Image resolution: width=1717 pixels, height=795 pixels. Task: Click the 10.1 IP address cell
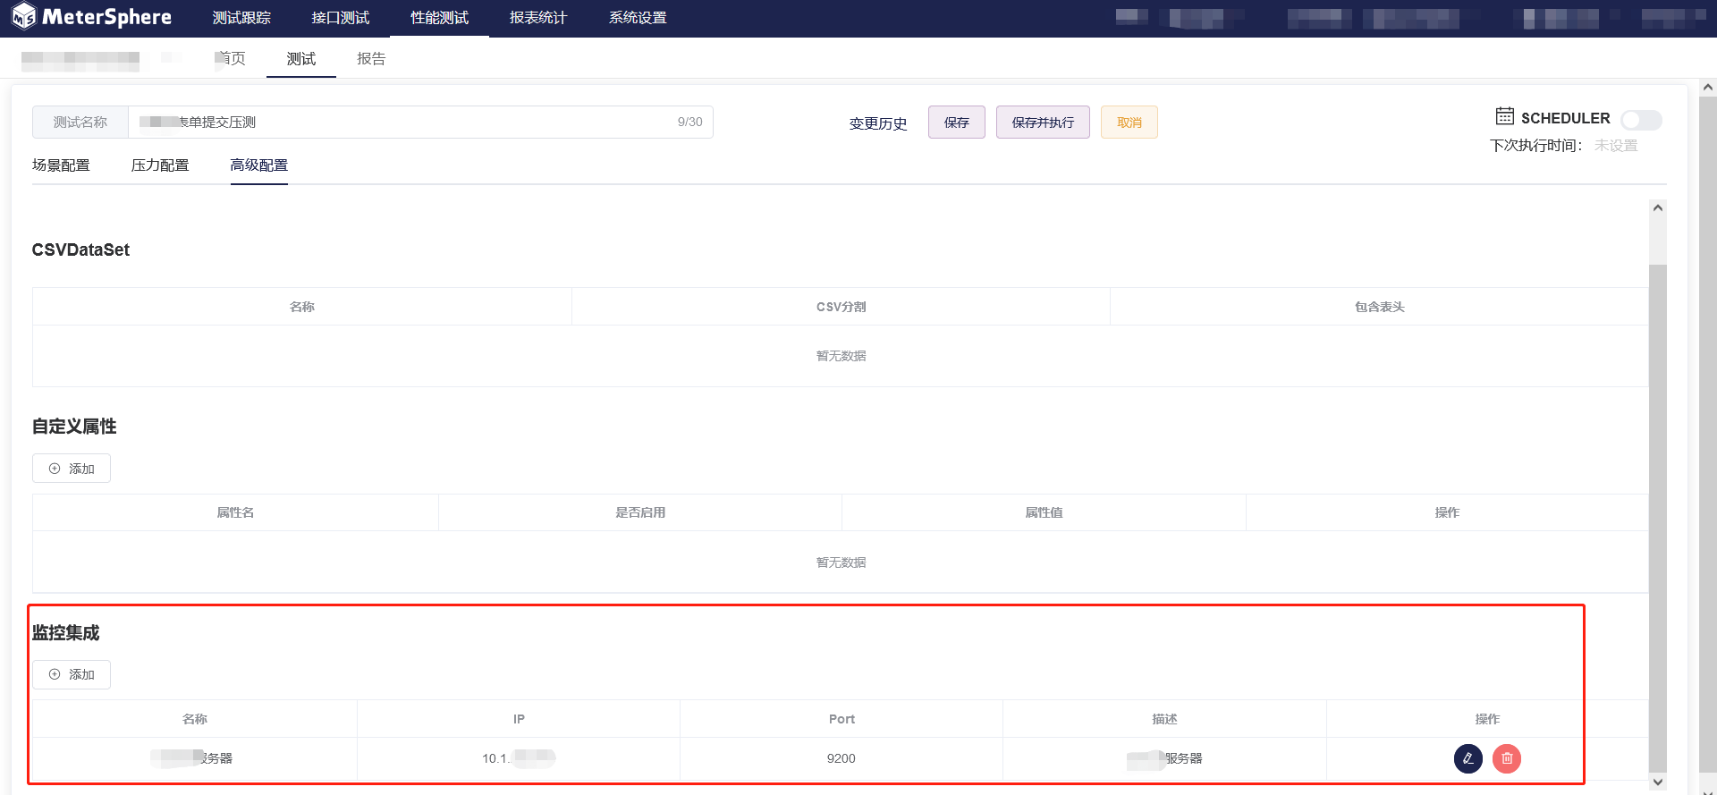pos(519,758)
